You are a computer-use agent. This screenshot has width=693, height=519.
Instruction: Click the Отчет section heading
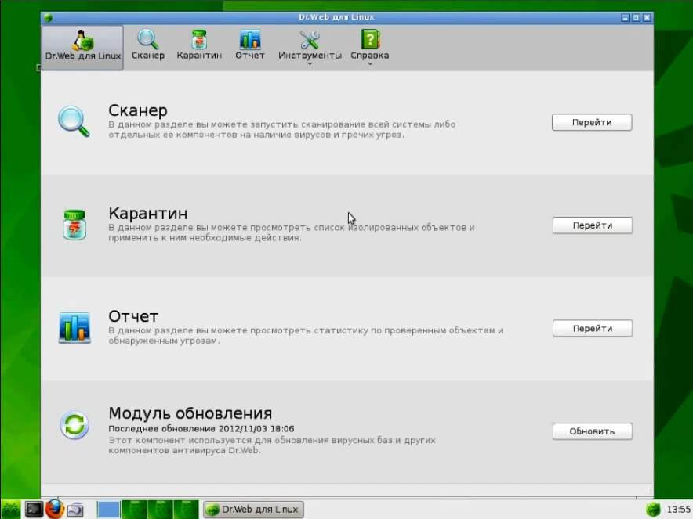point(133,316)
